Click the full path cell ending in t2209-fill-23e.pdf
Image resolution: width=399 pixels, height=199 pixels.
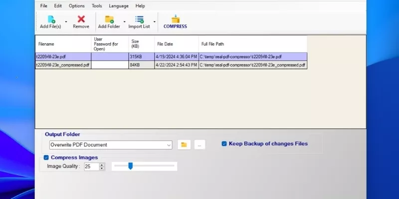pos(253,57)
